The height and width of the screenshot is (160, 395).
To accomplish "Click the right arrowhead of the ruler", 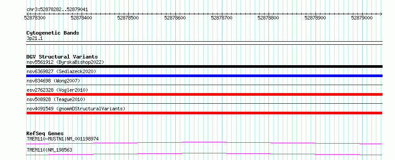I will (x=381, y=14).
